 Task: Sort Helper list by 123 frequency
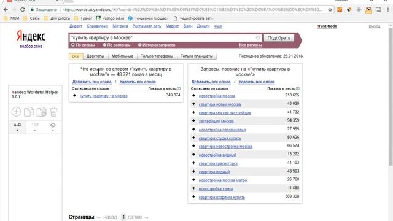[x=35, y=126]
